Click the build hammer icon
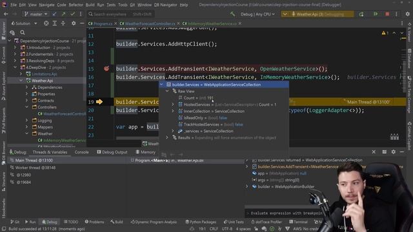Screen dimensions: 413x232 [232, 14]
